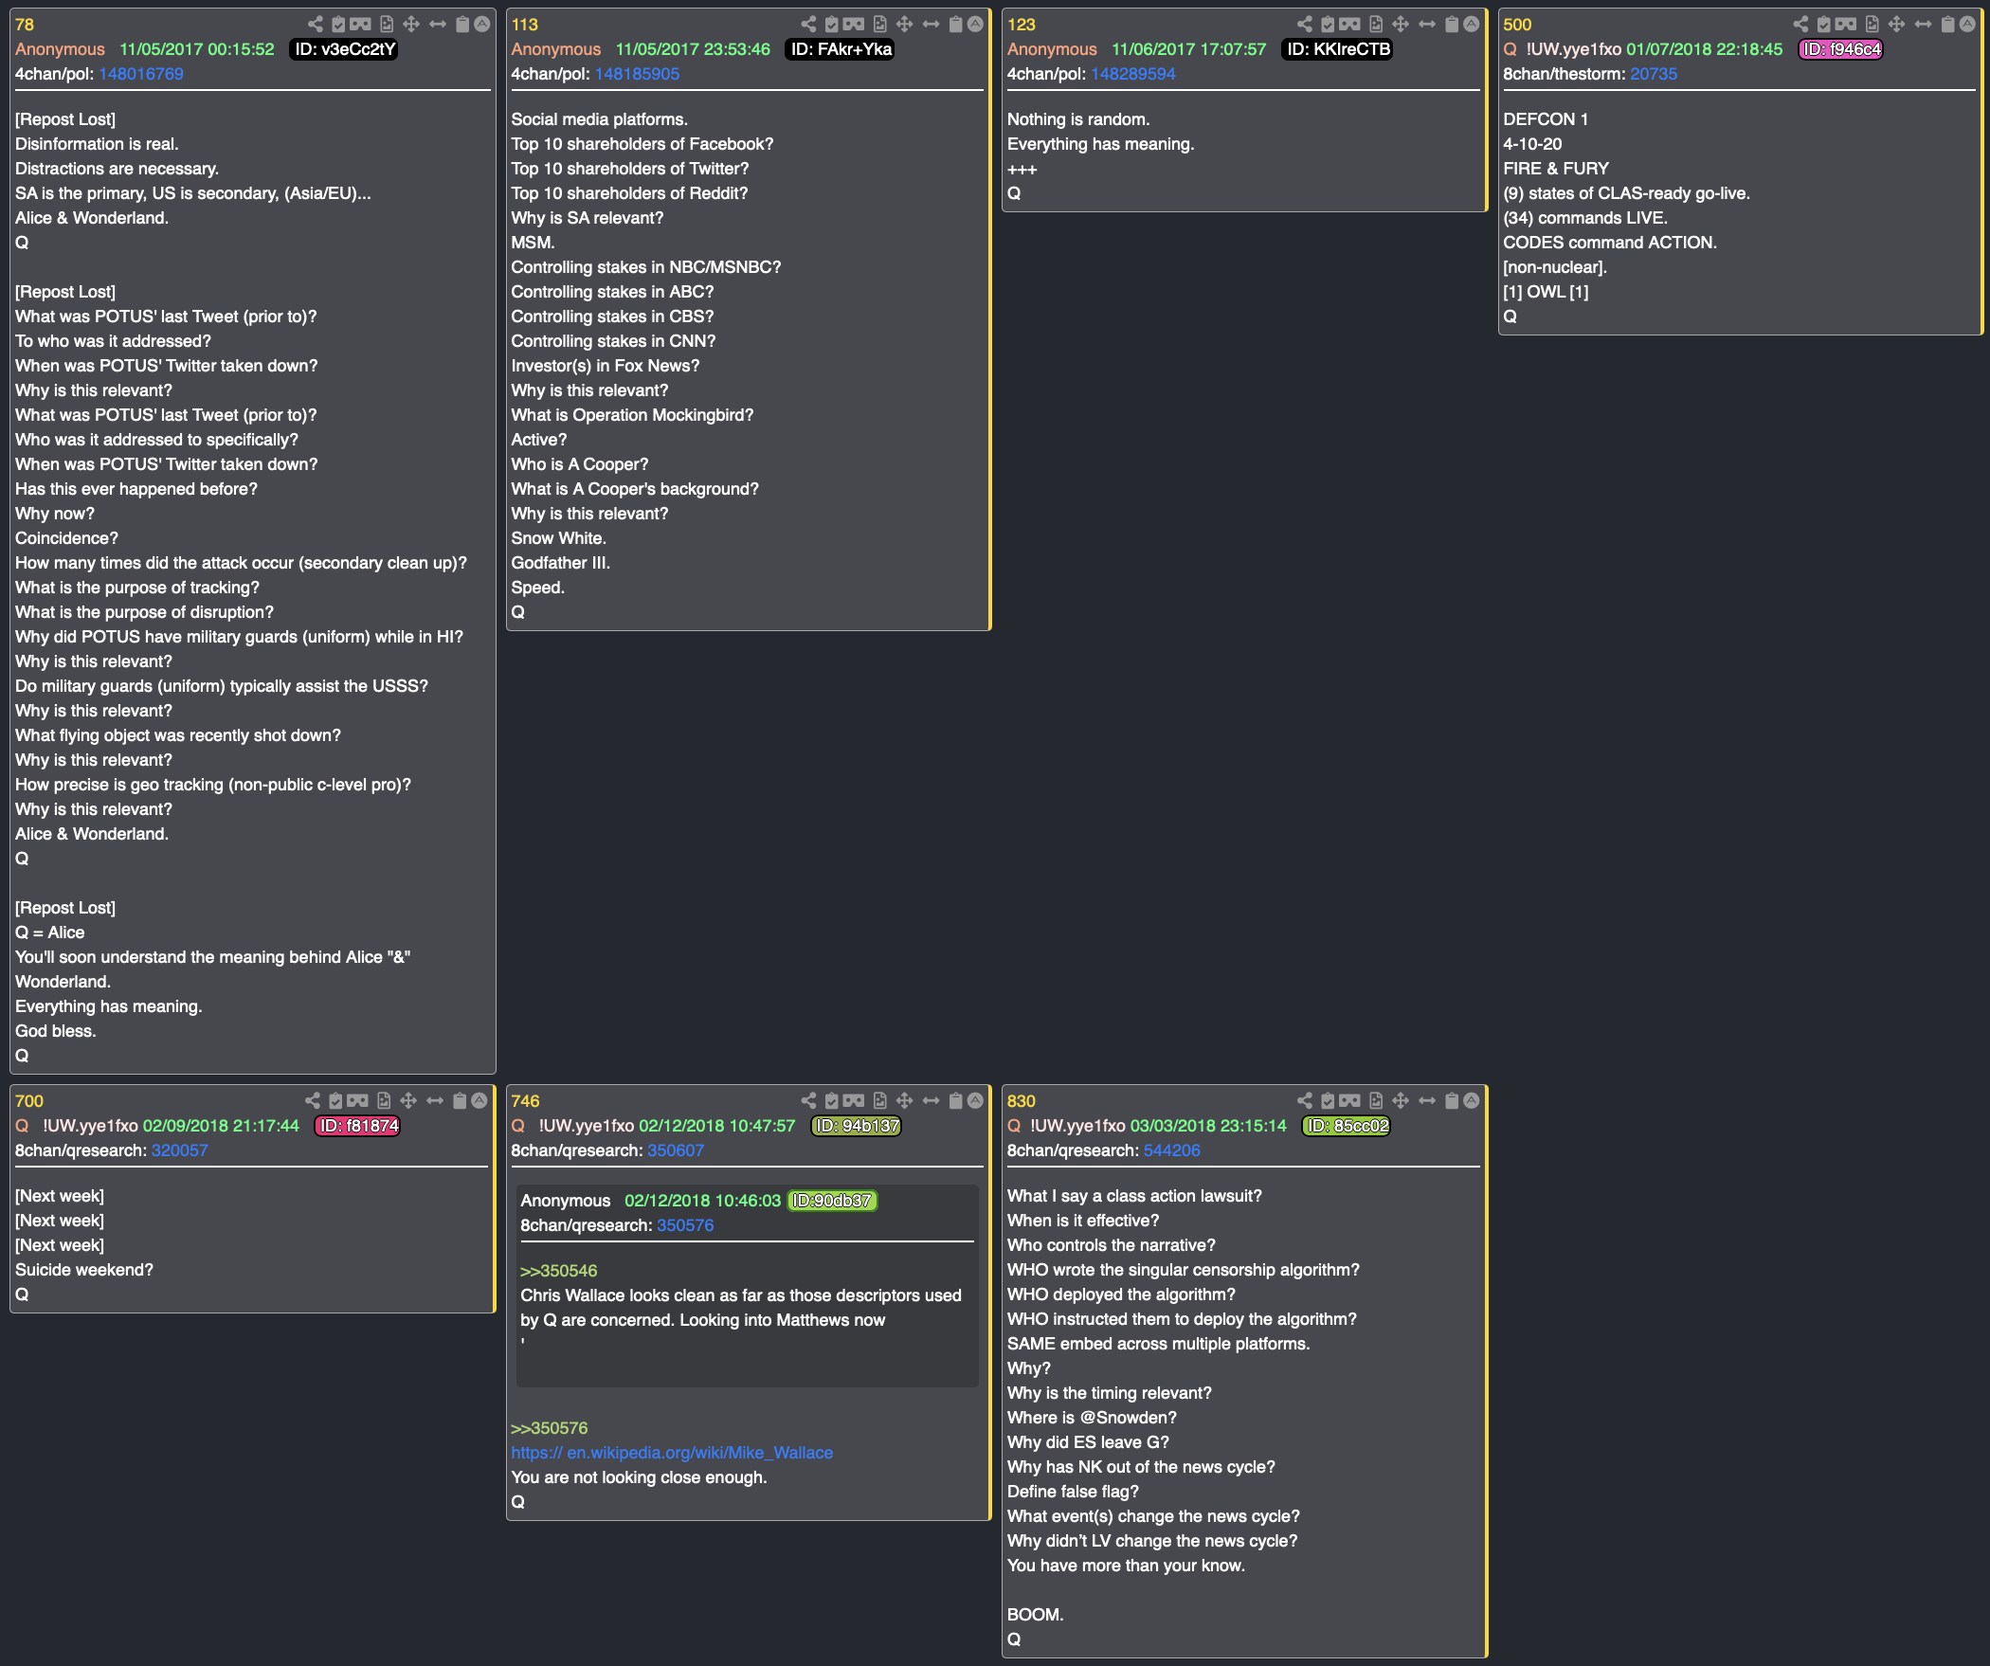Image resolution: width=1990 pixels, height=1666 pixels.
Task: Open the VR goggles icon on post 113
Action: [x=854, y=24]
